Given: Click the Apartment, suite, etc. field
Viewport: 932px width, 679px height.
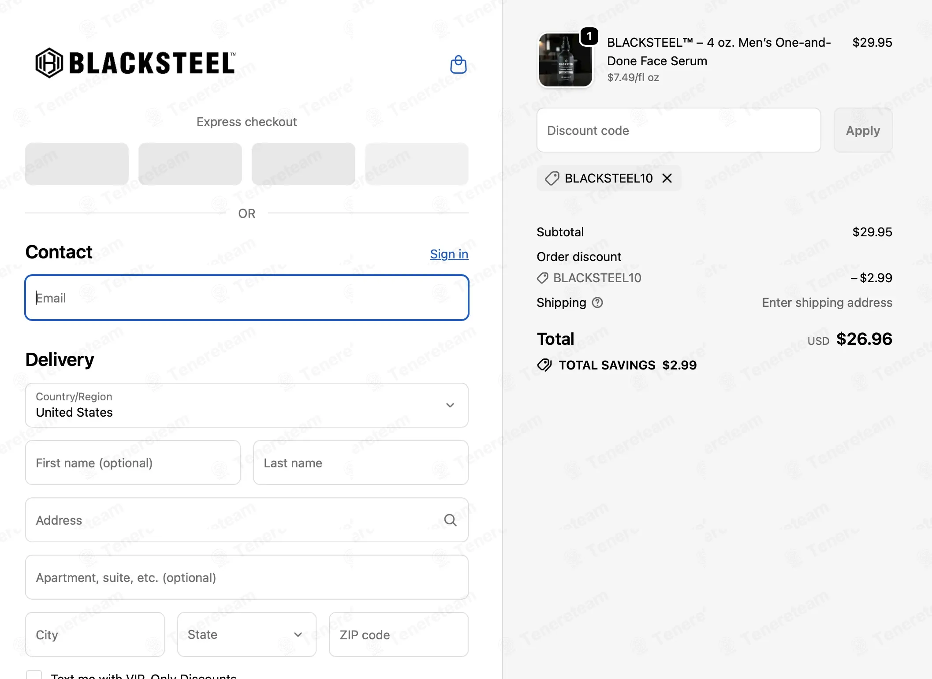Looking at the screenshot, I should [x=247, y=577].
